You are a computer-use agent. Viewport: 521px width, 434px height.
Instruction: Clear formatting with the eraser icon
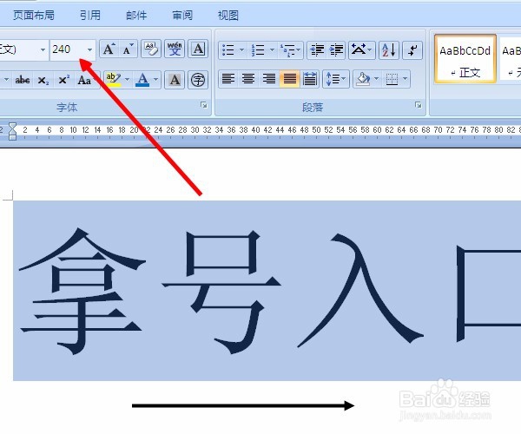tap(151, 49)
